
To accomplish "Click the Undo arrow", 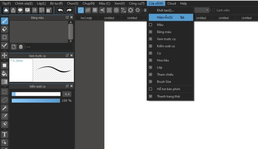I will coord(60,10).
